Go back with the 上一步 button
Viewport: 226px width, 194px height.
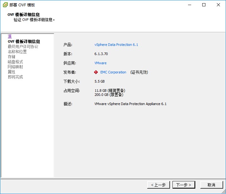158,185
